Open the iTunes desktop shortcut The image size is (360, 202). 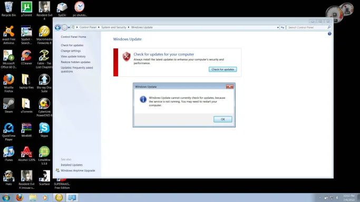coord(9,154)
